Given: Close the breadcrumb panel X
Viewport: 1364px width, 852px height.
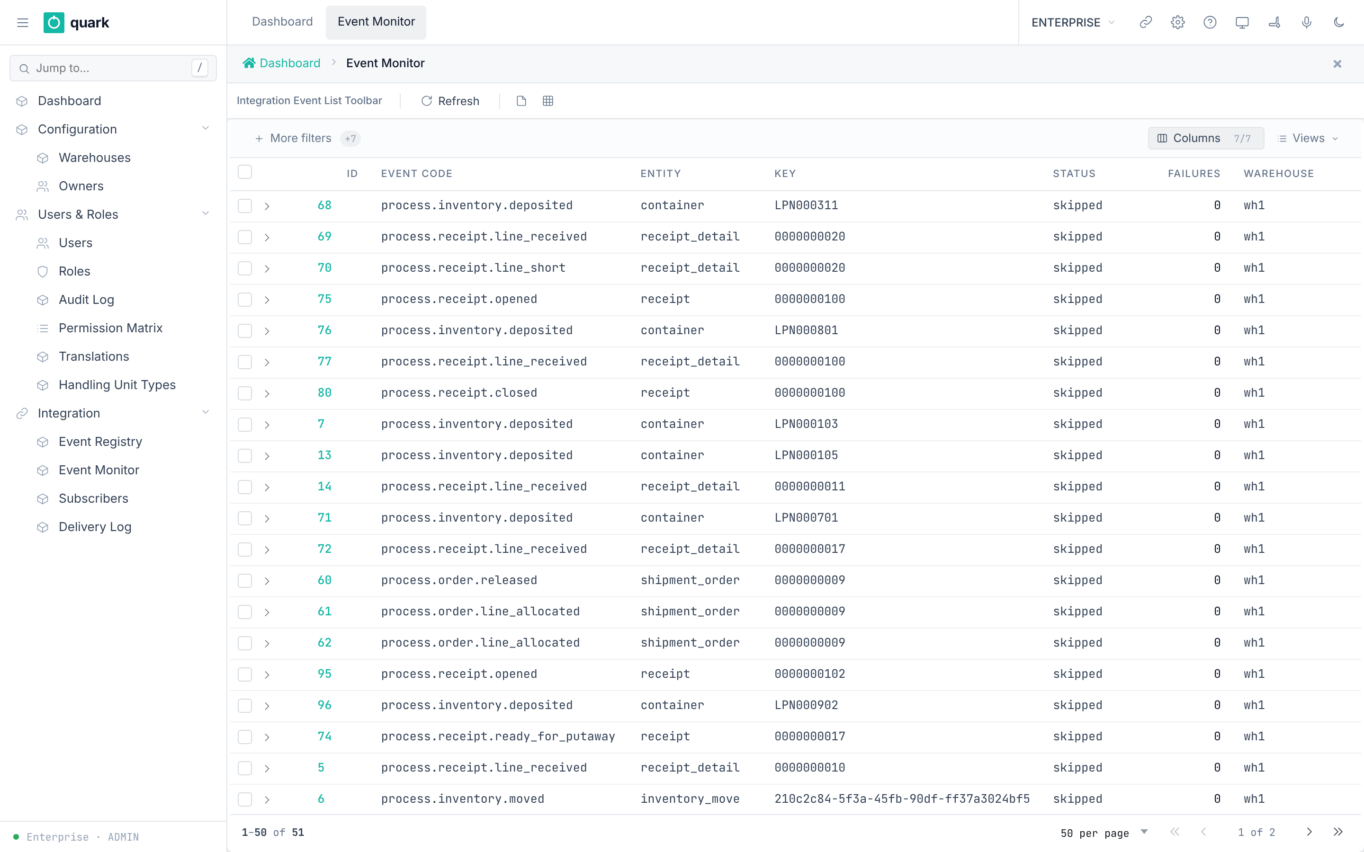Looking at the screenshot, I should 1337,64.
